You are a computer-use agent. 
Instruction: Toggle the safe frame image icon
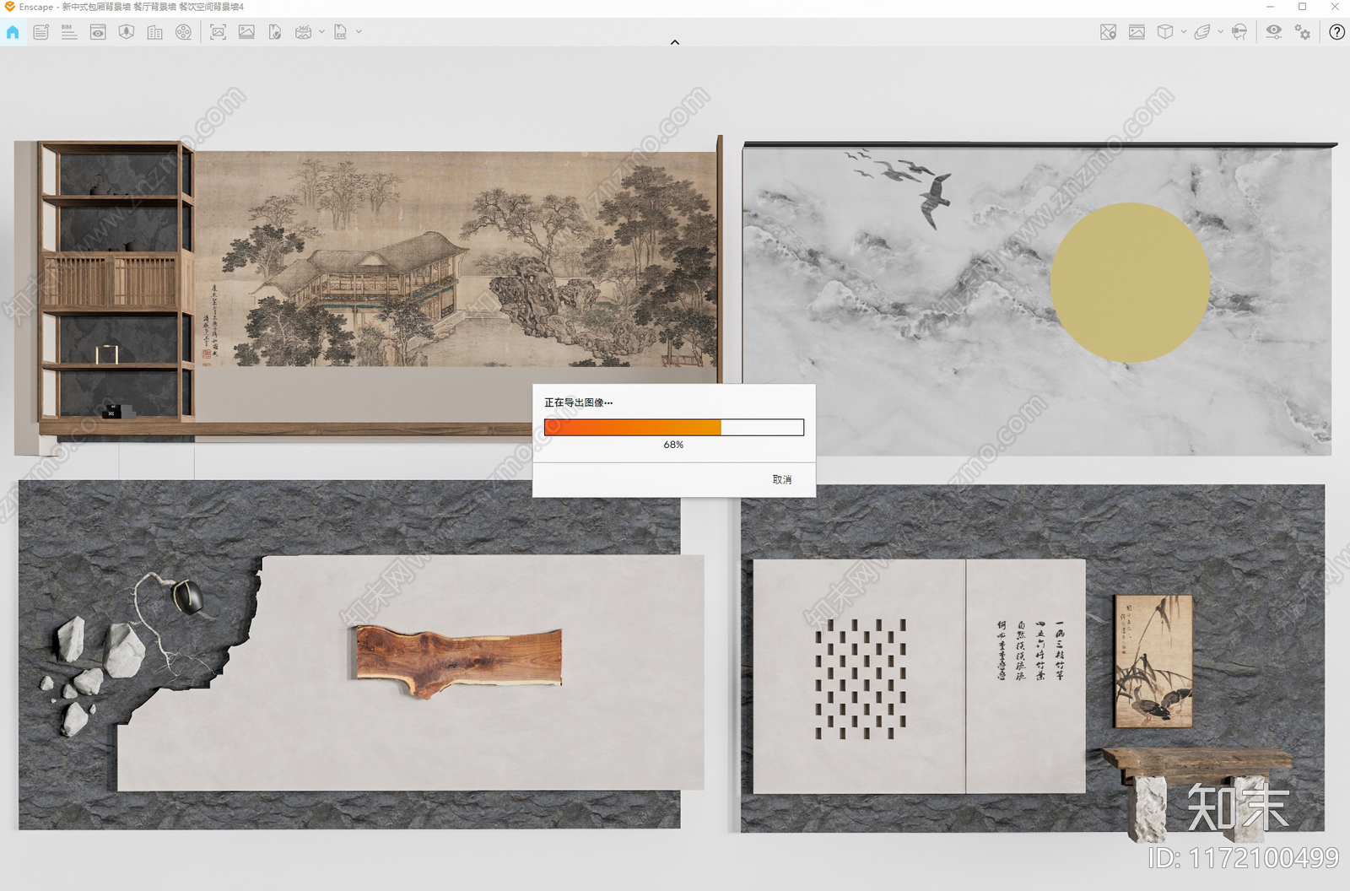[x=1137, y=32]
